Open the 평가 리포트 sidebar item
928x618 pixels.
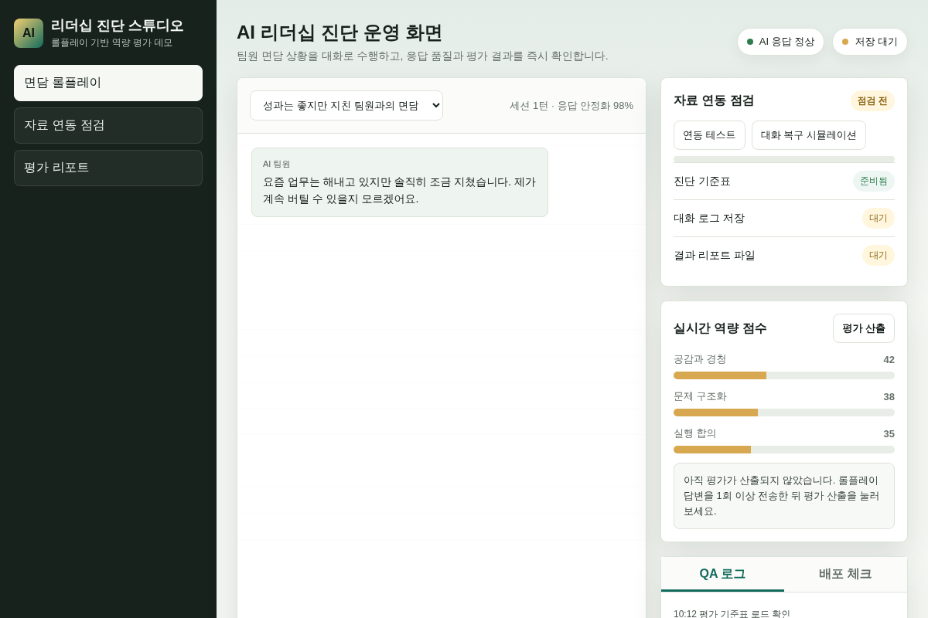[108, 168]
